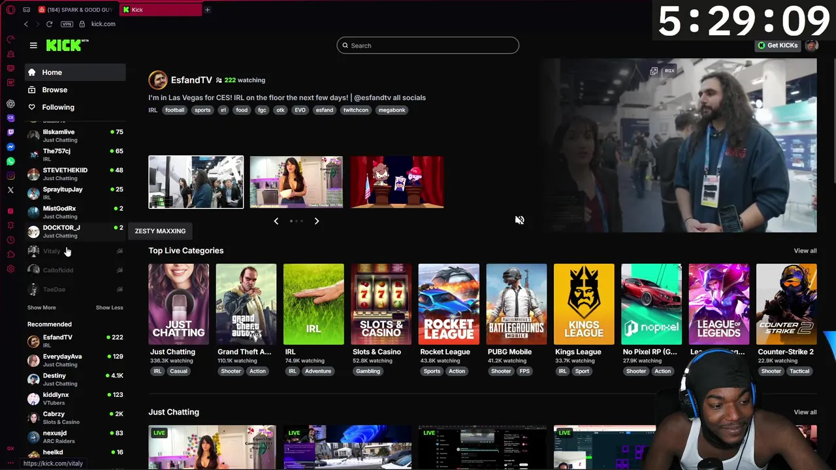Open Instagram in Opera sidebar
The image size is (836, 470).
[x=10, y=176]
